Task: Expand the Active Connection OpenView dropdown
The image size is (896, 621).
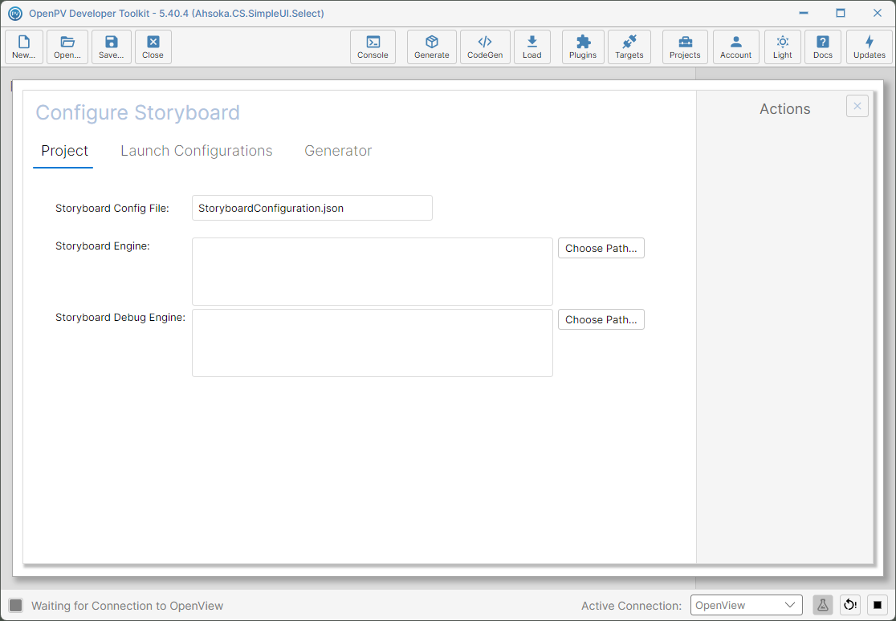Action: coord(747,605)
